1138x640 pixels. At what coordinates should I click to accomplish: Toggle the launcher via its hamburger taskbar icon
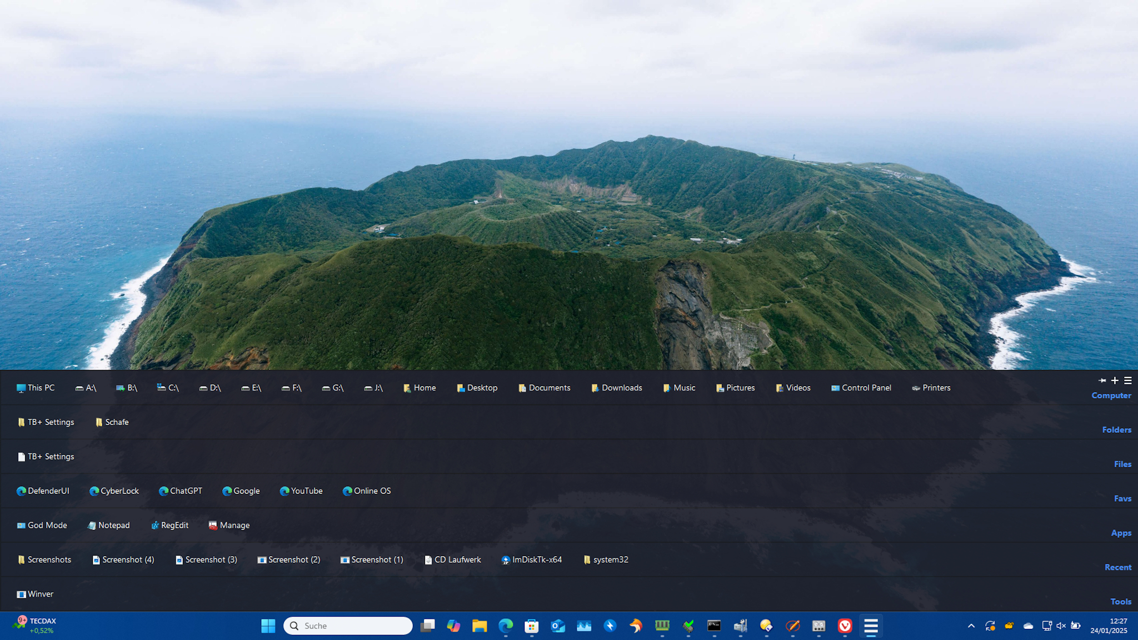[x=871, y=626]
